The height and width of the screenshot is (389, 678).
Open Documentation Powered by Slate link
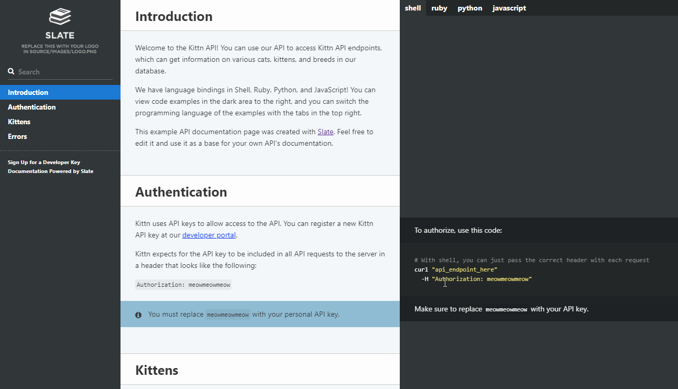click(50, 171)
